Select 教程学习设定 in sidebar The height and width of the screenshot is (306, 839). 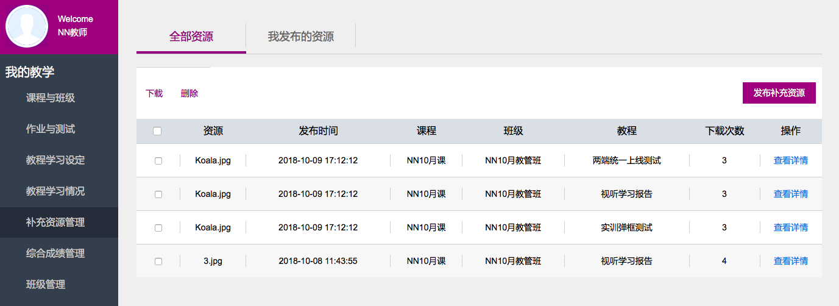(55, 160)
